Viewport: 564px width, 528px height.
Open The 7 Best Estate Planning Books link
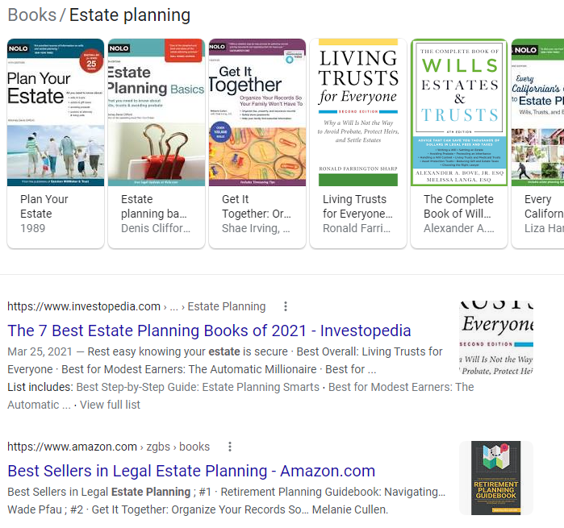click(209, 331)
